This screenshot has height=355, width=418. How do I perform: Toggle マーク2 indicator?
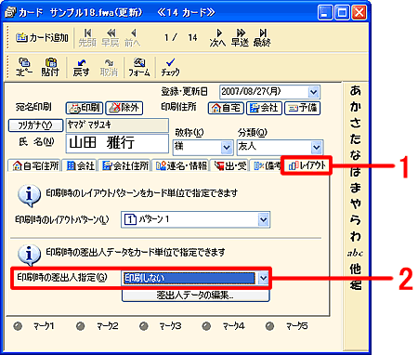pyautogui.click(x=81, y=326)
